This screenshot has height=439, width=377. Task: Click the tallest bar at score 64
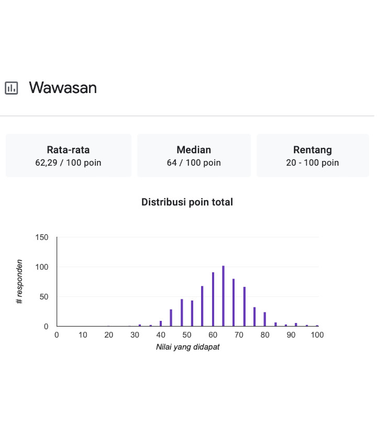pos(223,296)
